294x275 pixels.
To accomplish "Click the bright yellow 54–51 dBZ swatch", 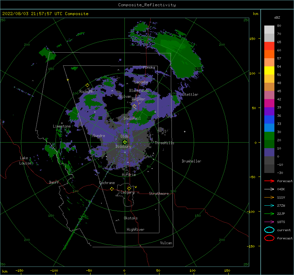I will coord(269,70).
